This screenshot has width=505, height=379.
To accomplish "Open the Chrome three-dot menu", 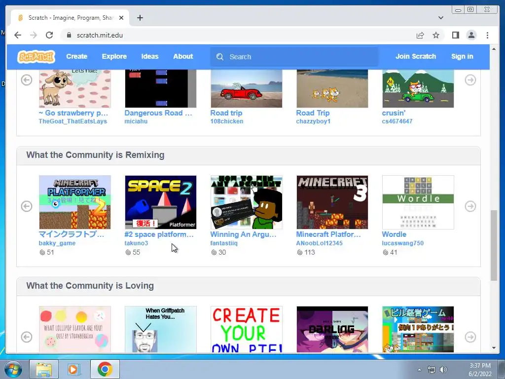I will pyautogui.click(x=487, y=35).
